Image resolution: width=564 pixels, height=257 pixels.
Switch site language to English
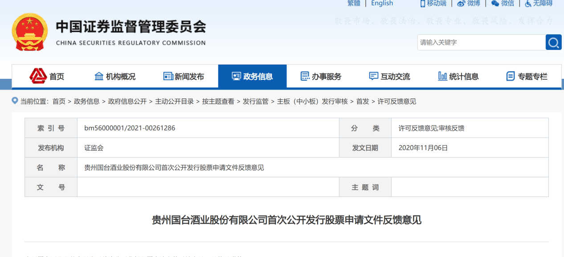point(382,3)
